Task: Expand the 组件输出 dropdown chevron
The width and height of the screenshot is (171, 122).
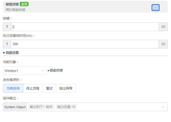Action: (x=163, y=107)
